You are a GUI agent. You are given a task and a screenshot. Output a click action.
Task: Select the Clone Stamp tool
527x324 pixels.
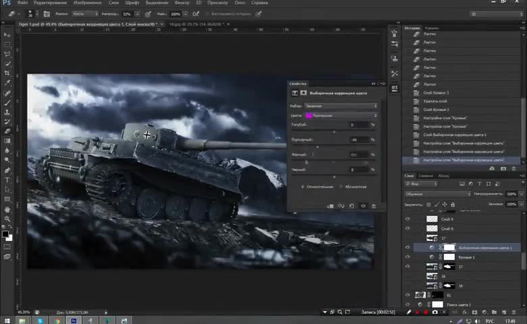tap(7, 112)
